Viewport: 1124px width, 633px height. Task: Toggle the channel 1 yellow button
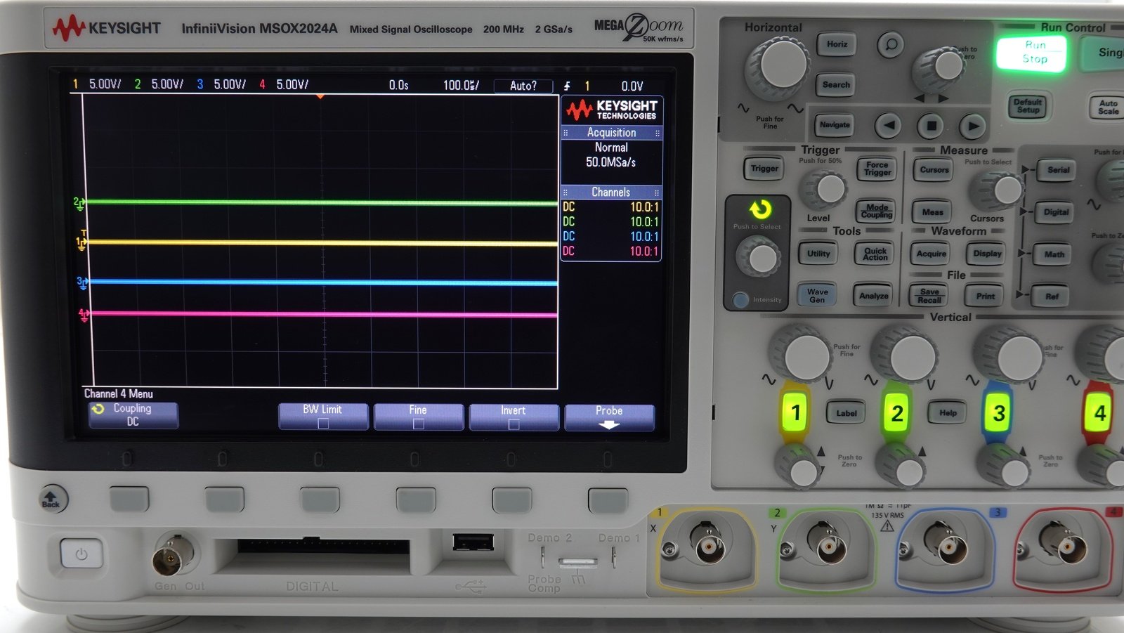(795, 413)
